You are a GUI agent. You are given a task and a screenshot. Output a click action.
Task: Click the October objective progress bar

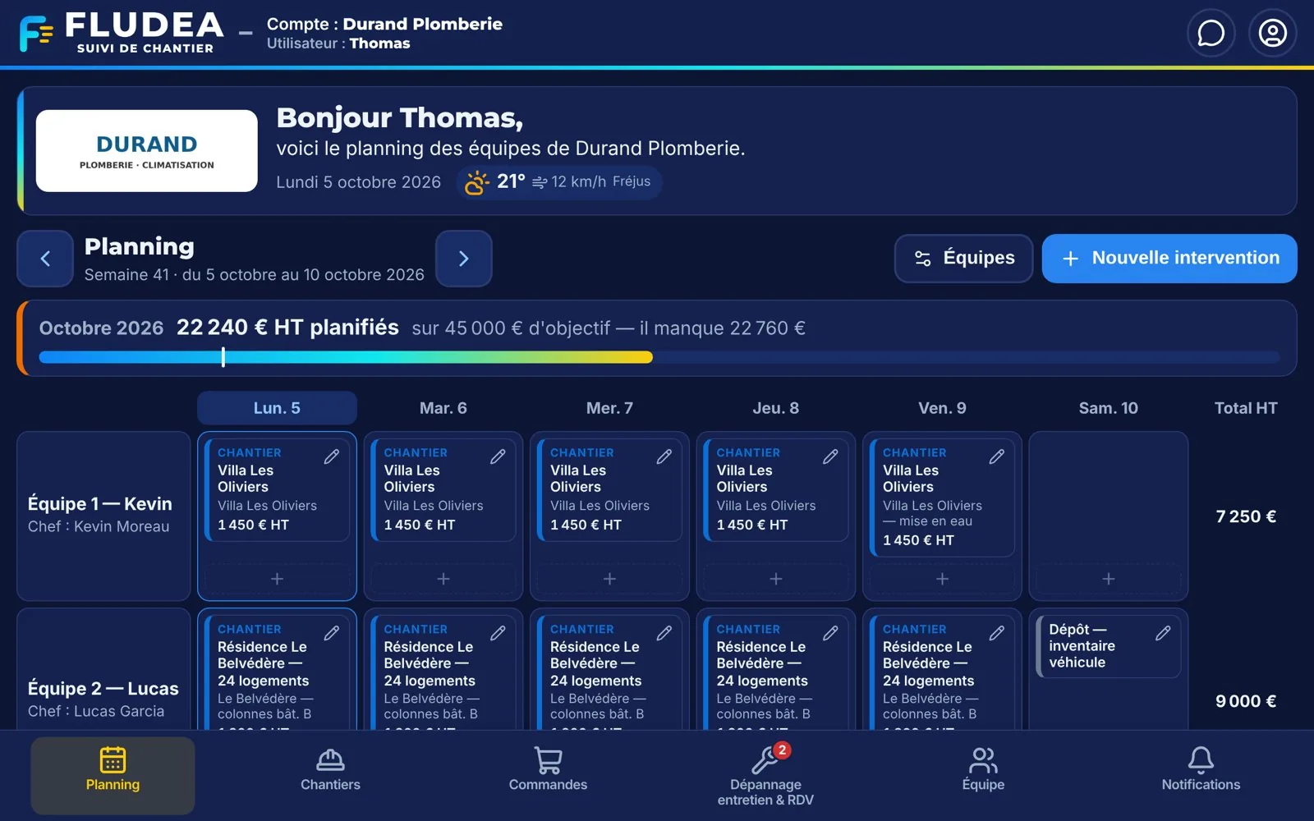[x=659, y=357]
